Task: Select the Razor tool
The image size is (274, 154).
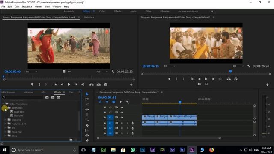Action: pos(87,125)
